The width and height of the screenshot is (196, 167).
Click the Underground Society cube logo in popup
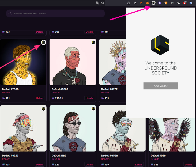coord(160,45)
